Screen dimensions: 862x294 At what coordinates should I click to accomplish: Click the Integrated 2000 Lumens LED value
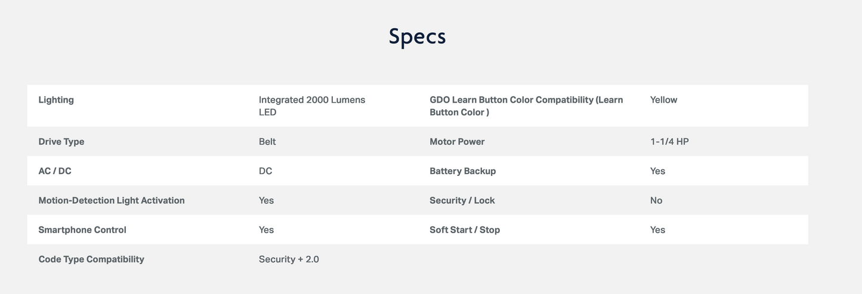311,106
